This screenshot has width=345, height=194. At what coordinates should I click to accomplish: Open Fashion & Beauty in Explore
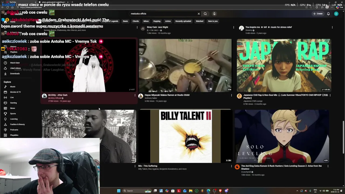click(18, 124)
